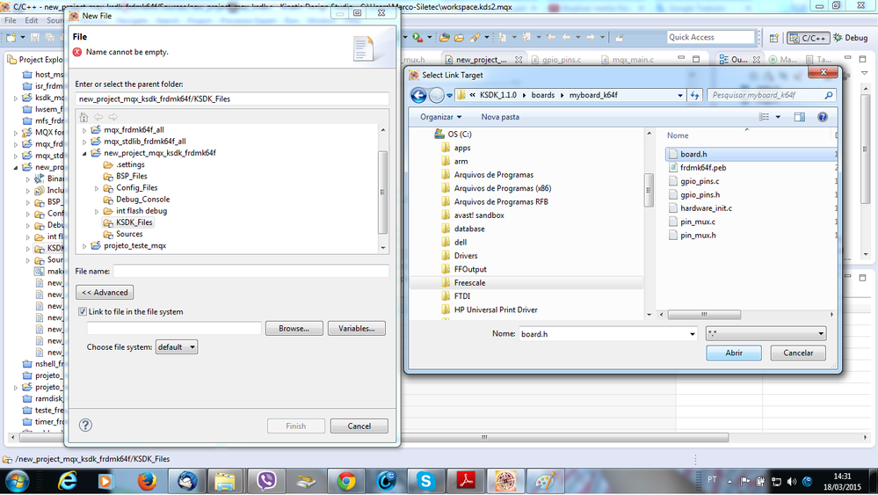Image resolution: width=878 pixels, height=495 pixels.
Task: Collapse the new_project_mqx_ksdk_frdmk64f node
Action: 84,153
